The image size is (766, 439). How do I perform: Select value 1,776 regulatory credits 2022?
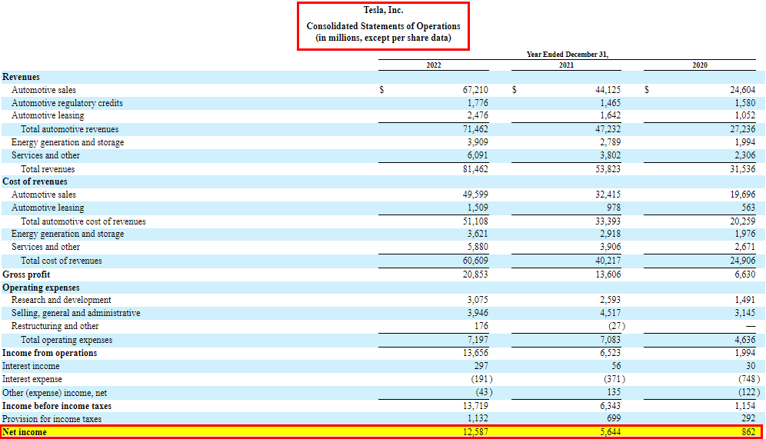pos(478,103)
